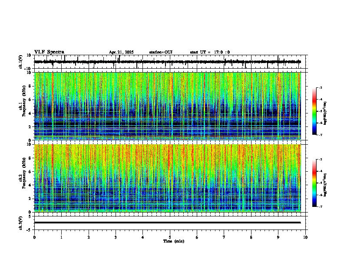Click the "-10" tick on the ch.1(V) axis

click(28, 69)
